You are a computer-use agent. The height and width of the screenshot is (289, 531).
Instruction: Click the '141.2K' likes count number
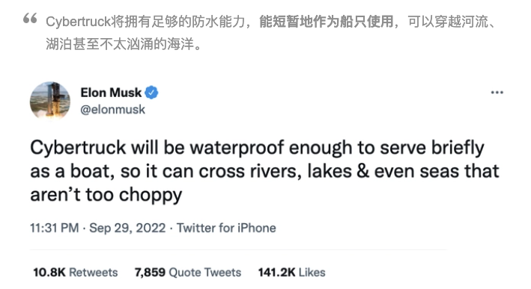coord(276,272)
